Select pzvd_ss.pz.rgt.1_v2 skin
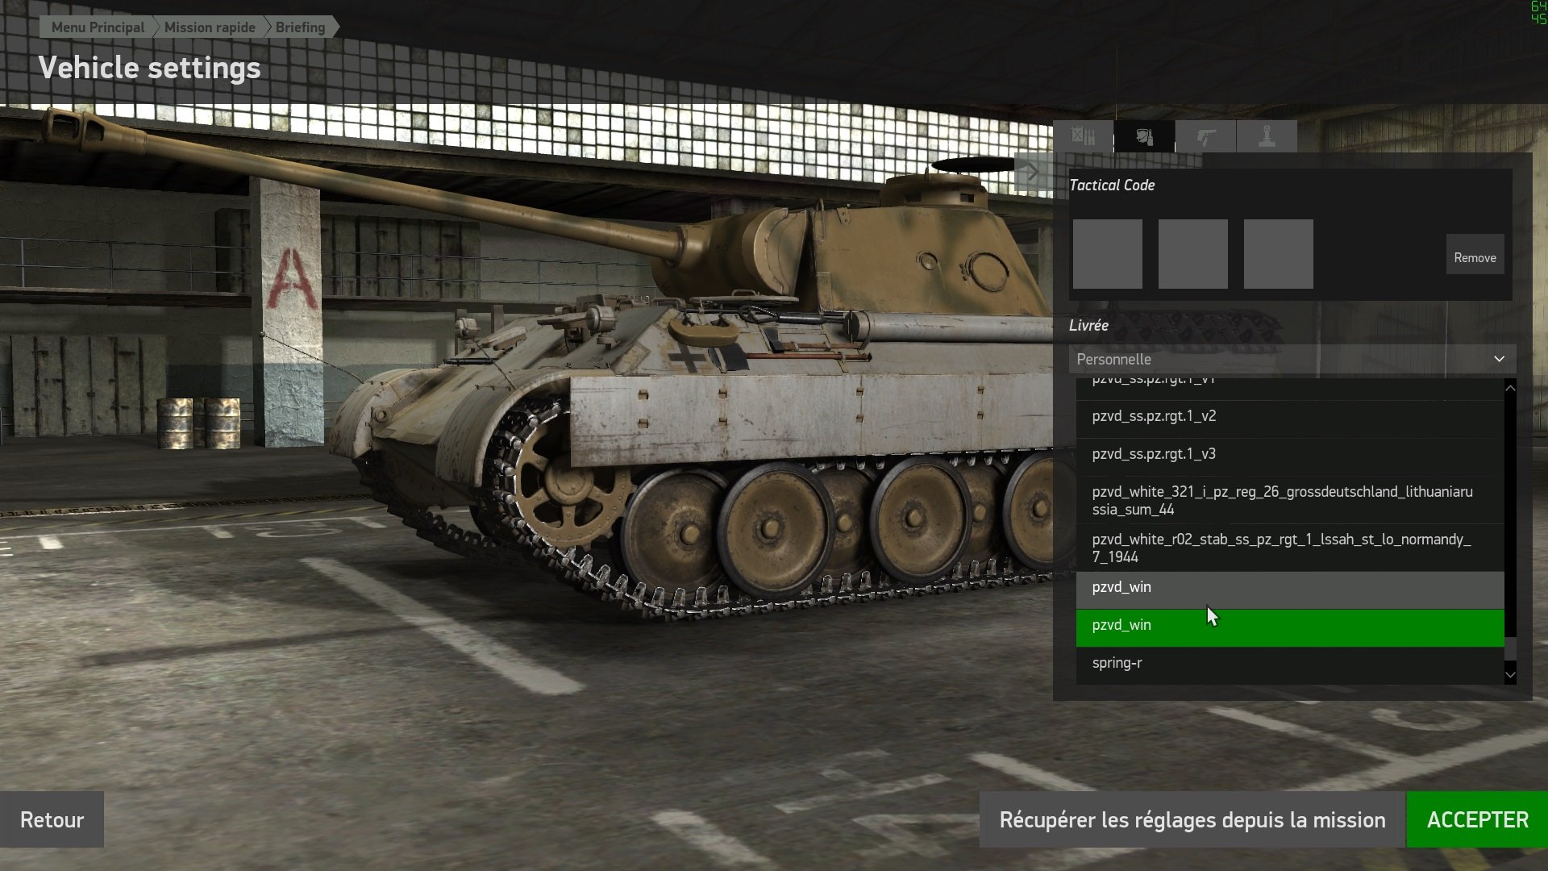This screenshot has width=1548, height=871. [1290, 416]
